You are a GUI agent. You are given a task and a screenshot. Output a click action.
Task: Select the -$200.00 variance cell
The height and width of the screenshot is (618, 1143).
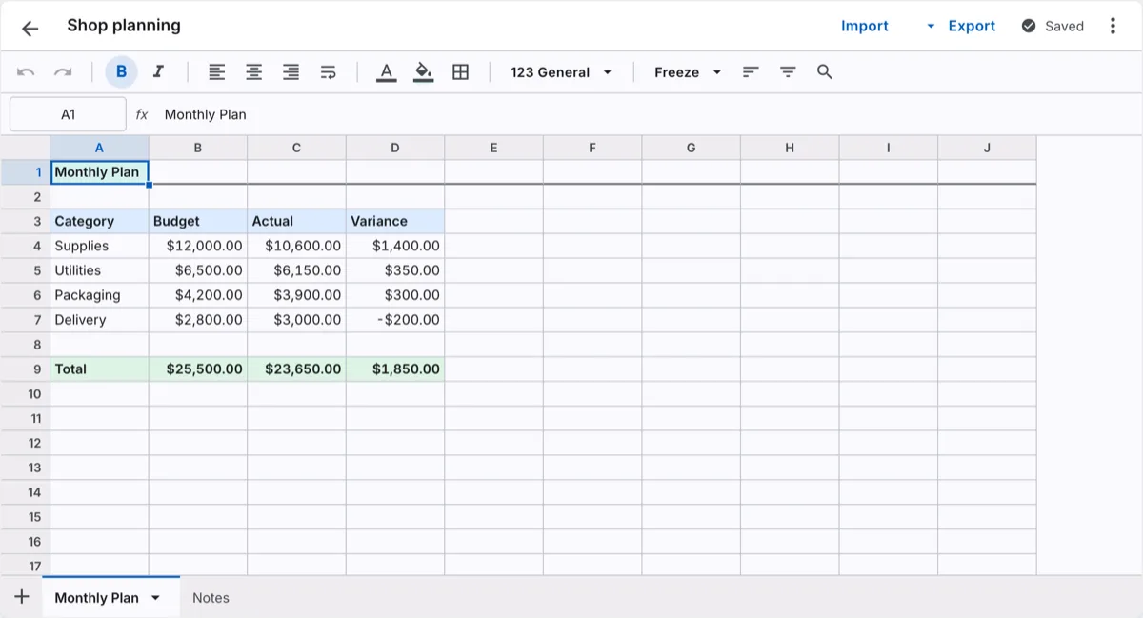pos(395,320)
